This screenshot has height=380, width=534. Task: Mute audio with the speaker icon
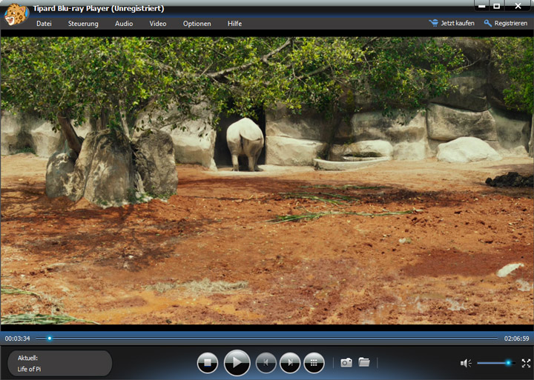(x=466, y=363)
